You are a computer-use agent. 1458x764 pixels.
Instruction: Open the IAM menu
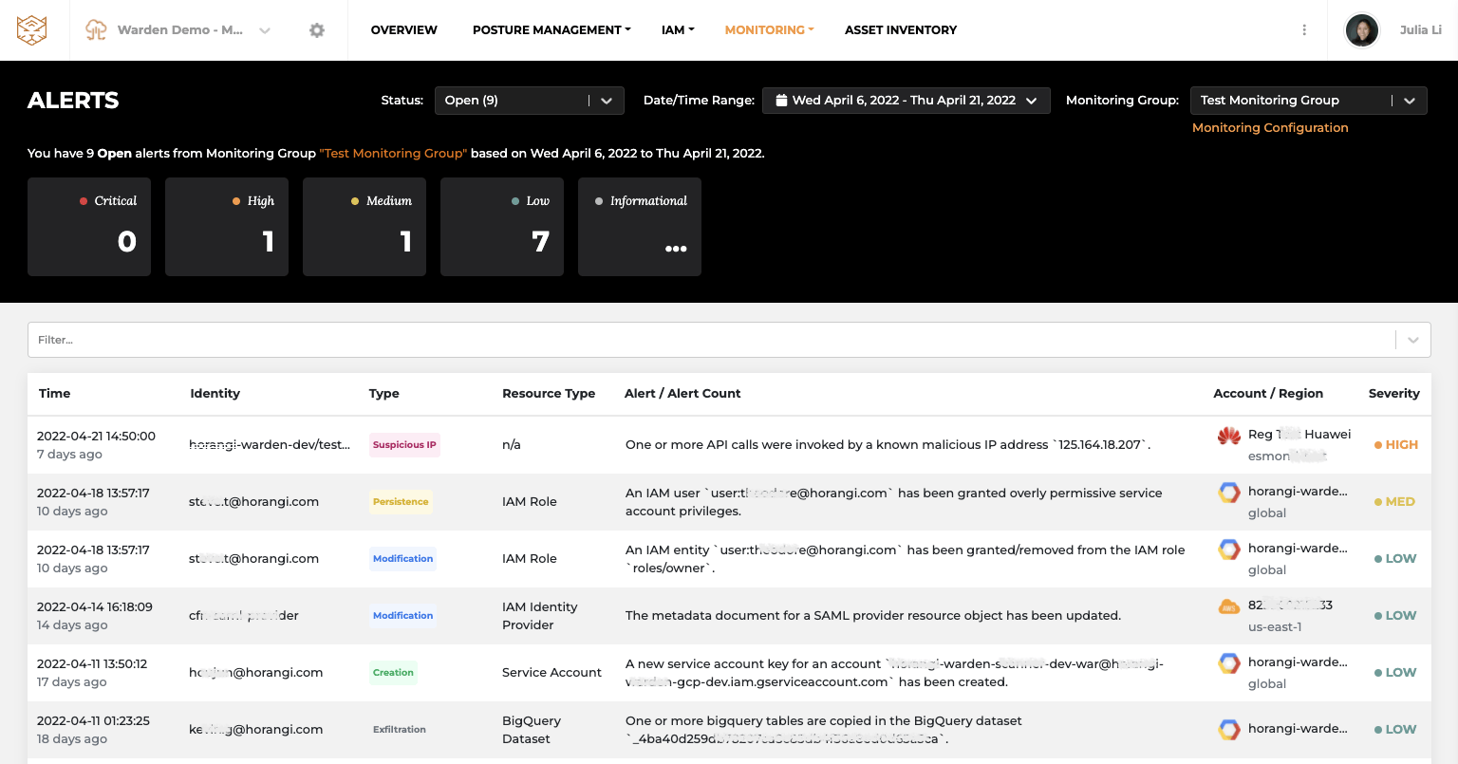click(678, 30)
